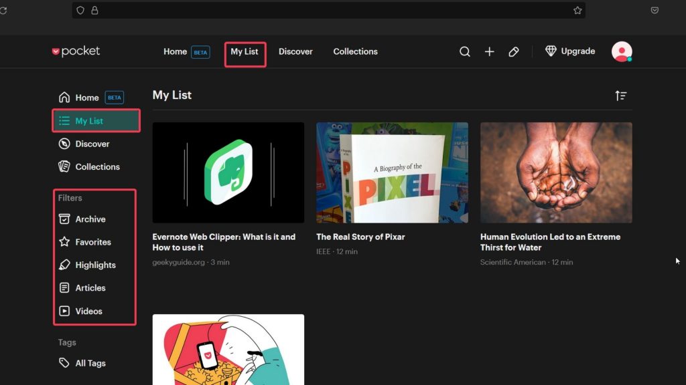Image resolution: width=686 pixels, height=385 pixels.
Task: Click the Evernote elephant thumbnail
Action: pos(228,172)
